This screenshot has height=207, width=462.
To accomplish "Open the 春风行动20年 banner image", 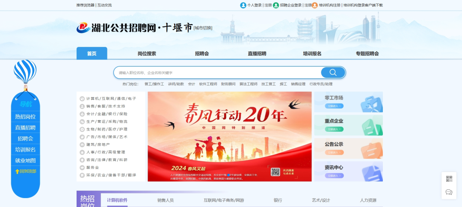I will coord(229,136).
